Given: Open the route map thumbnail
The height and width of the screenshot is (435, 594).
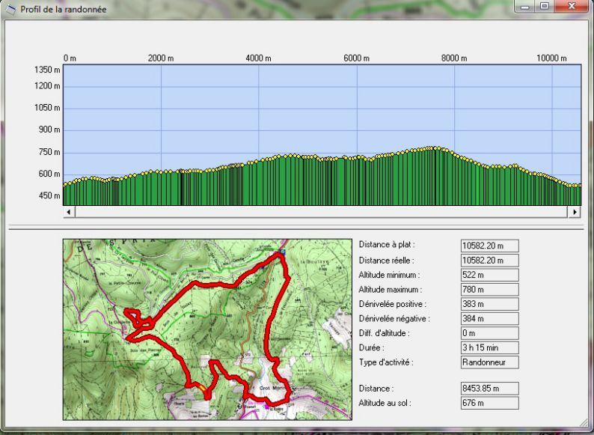Looking at the screenshot, I should pos(207,329).
